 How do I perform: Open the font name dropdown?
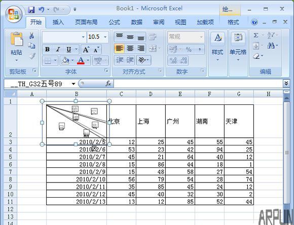click(x=83, y=37)
